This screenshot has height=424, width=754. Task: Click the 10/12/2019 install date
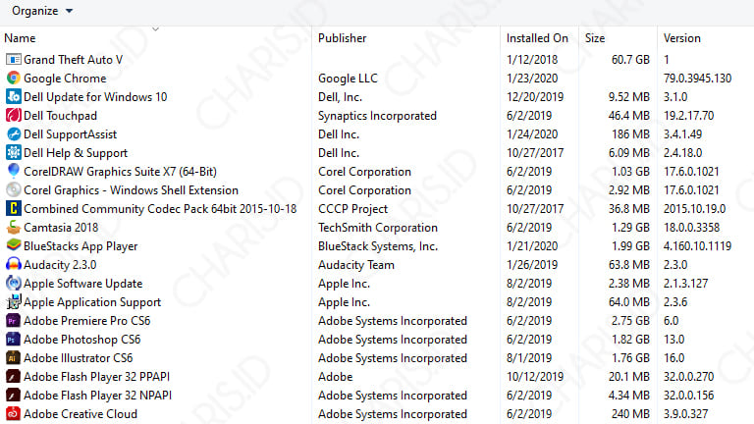[x=535, y=377]
